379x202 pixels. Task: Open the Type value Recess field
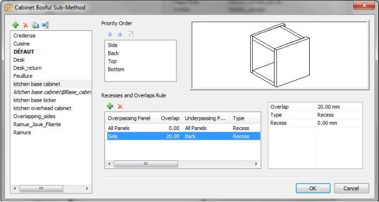339,115
